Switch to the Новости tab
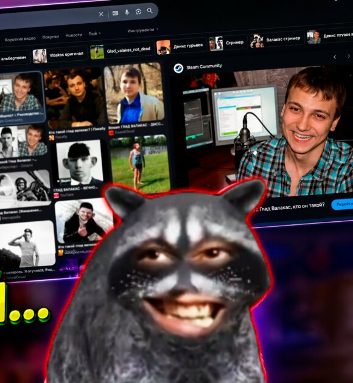 (x=74, y=35)
